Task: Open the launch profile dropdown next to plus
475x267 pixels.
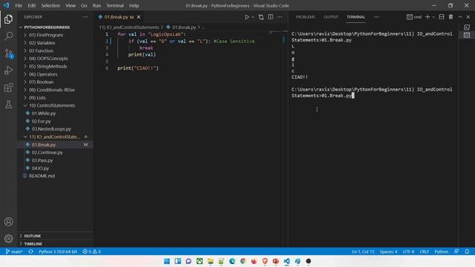Action: (x=433, y=17)
